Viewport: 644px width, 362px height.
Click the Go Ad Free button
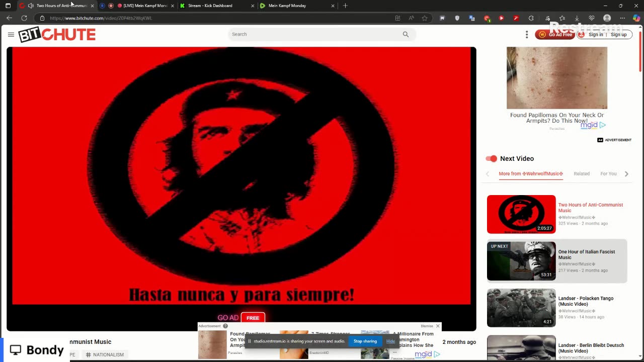pyautogui.click(x=555, y=34)
